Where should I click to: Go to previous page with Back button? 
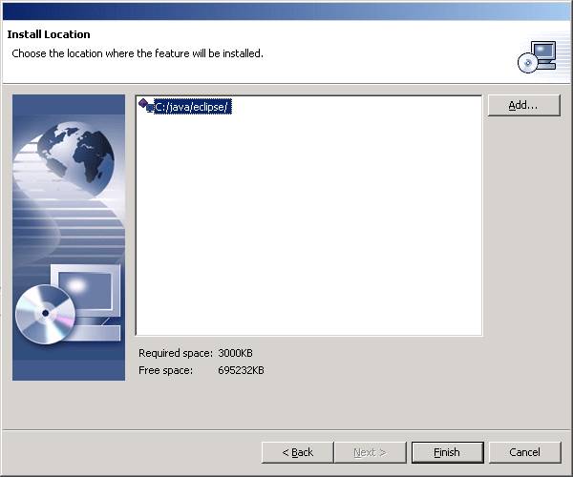pyautogui.click(x=298, y=452)
